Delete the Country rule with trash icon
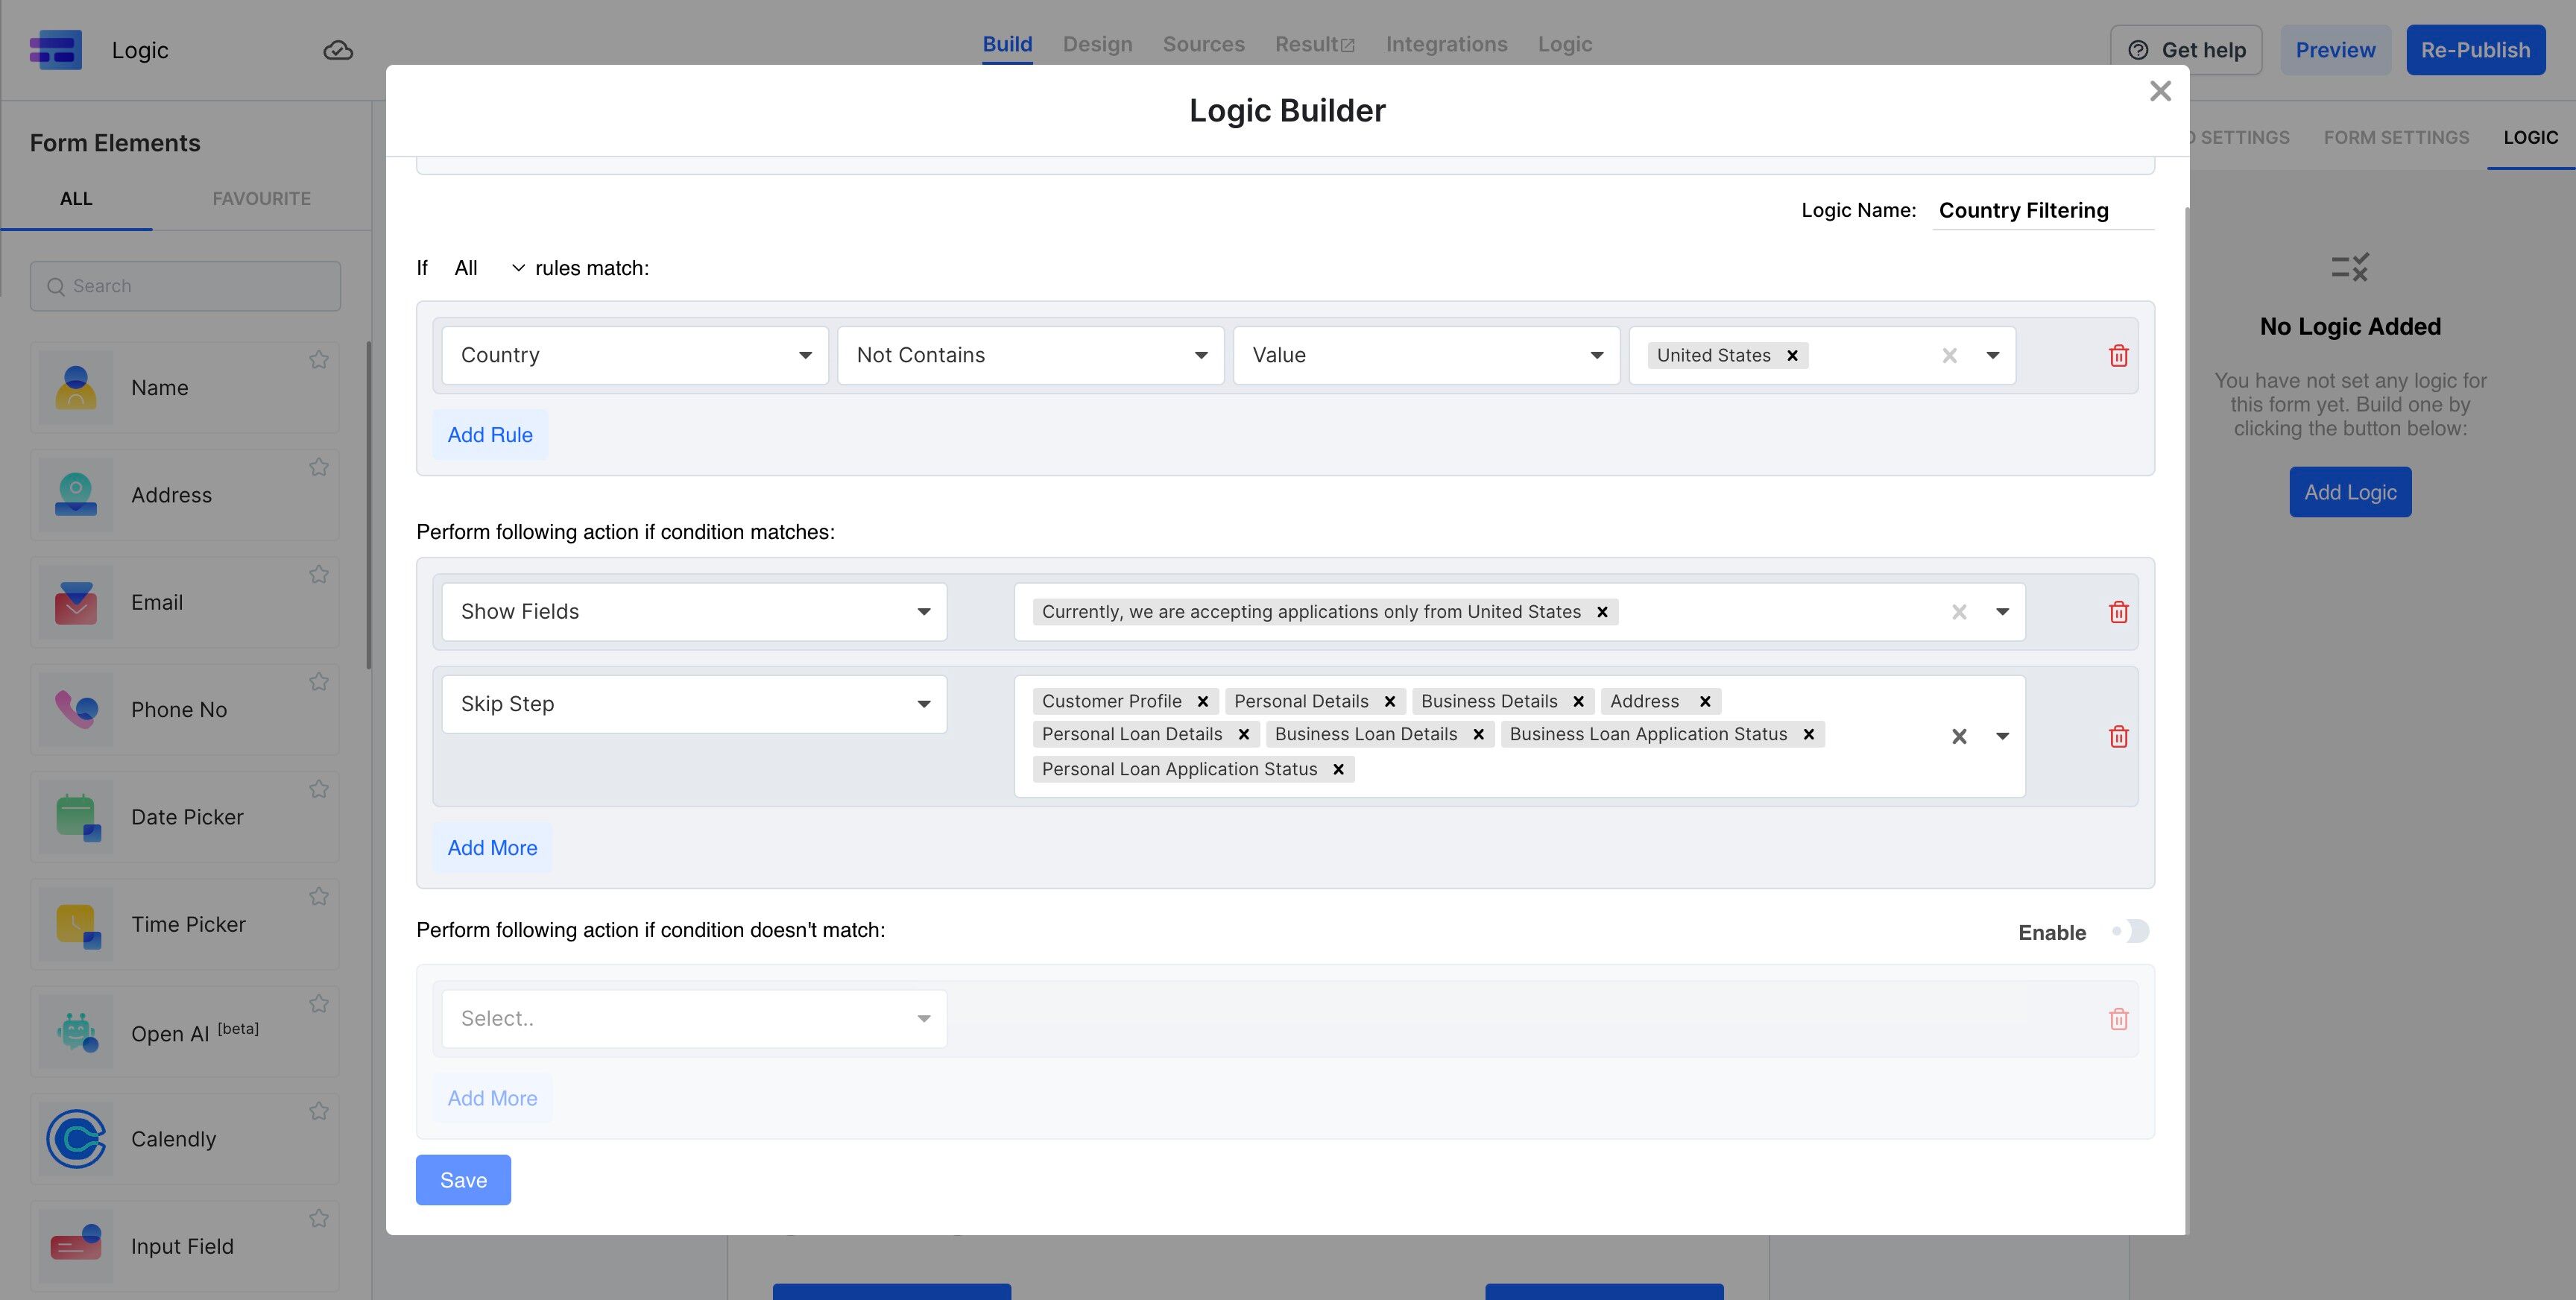 point(2118,355)
